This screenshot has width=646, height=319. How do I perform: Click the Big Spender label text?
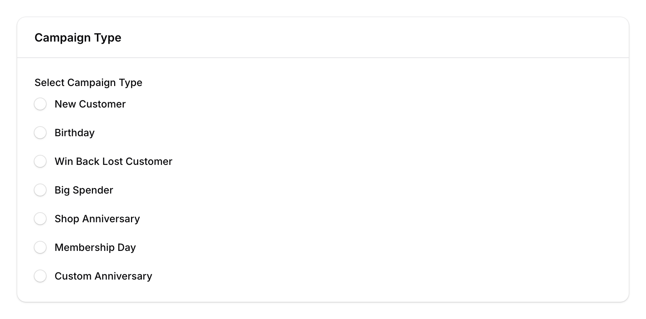coord(84,190)
